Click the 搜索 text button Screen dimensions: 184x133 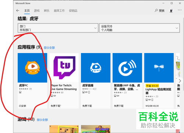tap(162, 11)
